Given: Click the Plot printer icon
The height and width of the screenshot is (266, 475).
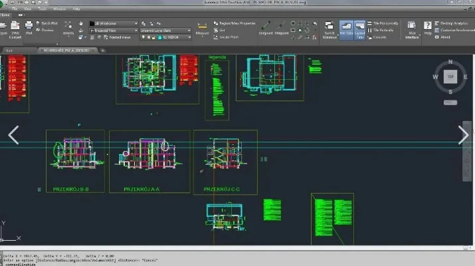Looking at the screenshot, I should pos(29,28).
